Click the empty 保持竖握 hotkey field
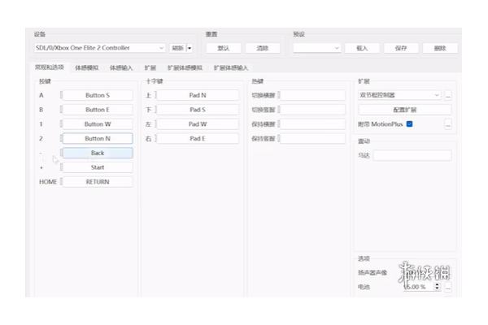The width and height of the screenshot is (488, 325). (312, 138)
